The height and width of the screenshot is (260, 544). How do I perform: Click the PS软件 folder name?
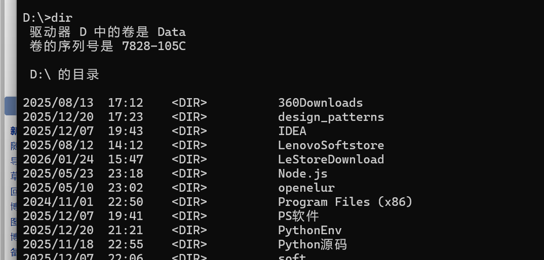pos(298,216)
